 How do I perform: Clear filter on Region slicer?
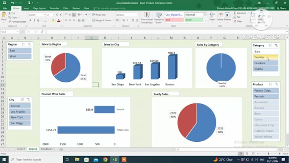29,44
